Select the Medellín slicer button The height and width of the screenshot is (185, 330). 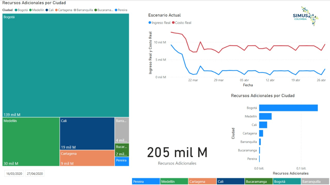174,181
